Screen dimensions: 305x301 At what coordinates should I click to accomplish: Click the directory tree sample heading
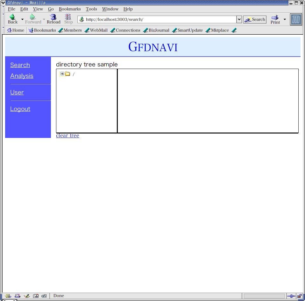[x=87, y=64]
